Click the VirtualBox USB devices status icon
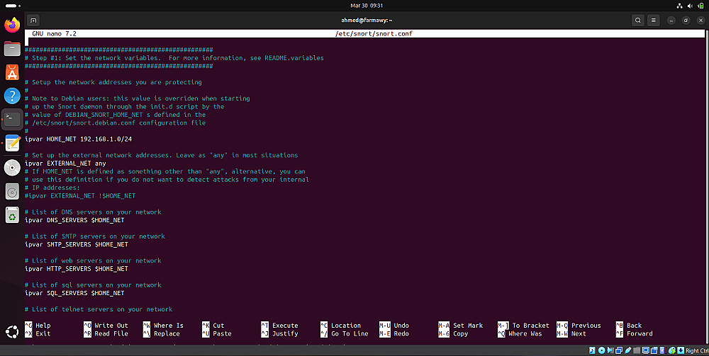 click(628, 350)
